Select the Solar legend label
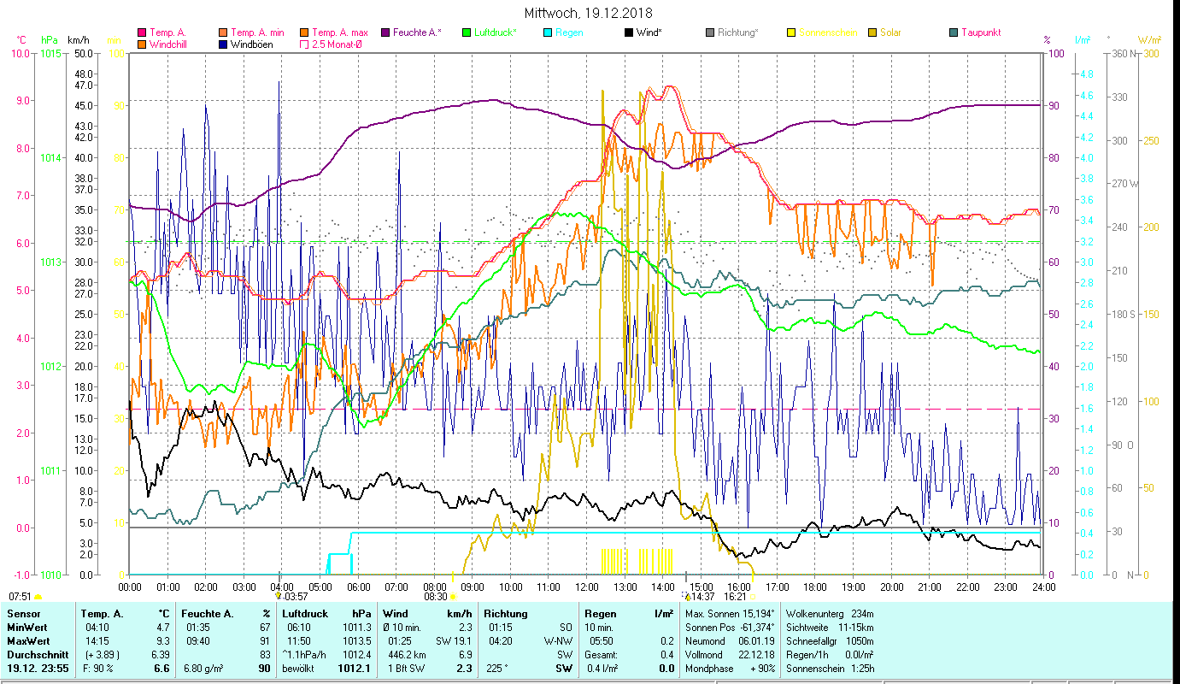This screenshot has width=1180, height=684. point(890,33)
